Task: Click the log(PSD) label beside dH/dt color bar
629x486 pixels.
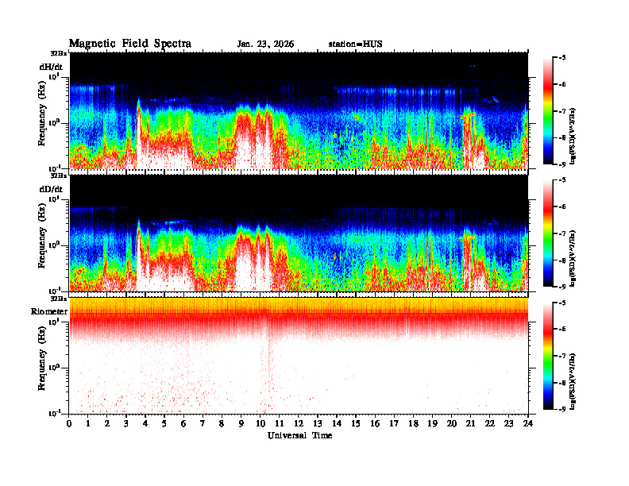Action: pyautogui.click(x=573, y=136)
